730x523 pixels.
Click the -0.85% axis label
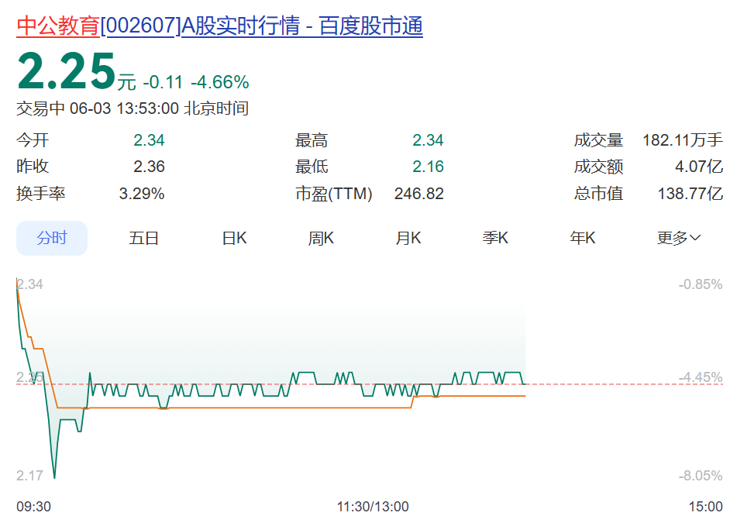pyautogui.click(x=701, y=284)
